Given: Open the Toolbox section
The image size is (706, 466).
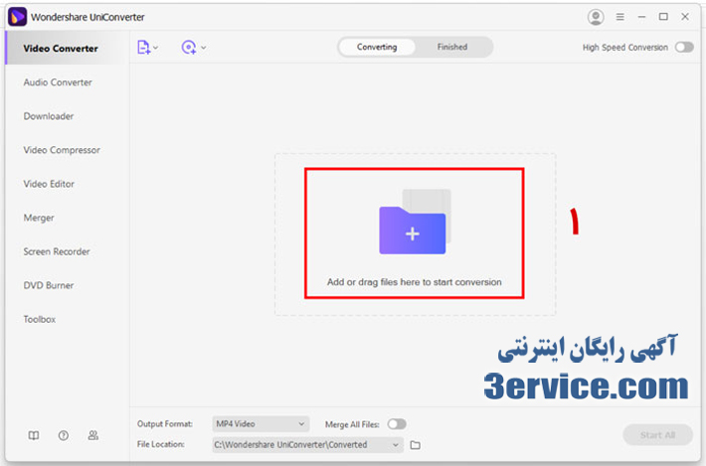Looking at the screenshot, I should coord(40,319).
